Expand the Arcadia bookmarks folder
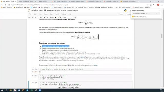This screenshot has width=164, height=92. coord(80,7)
